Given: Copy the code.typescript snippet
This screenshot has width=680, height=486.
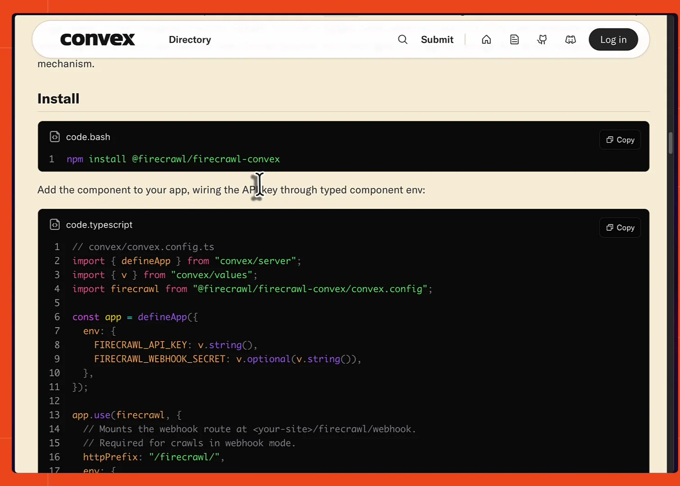Looking at the screenshot, I should [620, 228].
